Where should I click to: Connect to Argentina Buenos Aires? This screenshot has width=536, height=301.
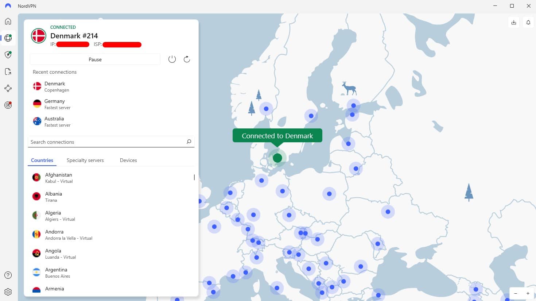(111, 273)
